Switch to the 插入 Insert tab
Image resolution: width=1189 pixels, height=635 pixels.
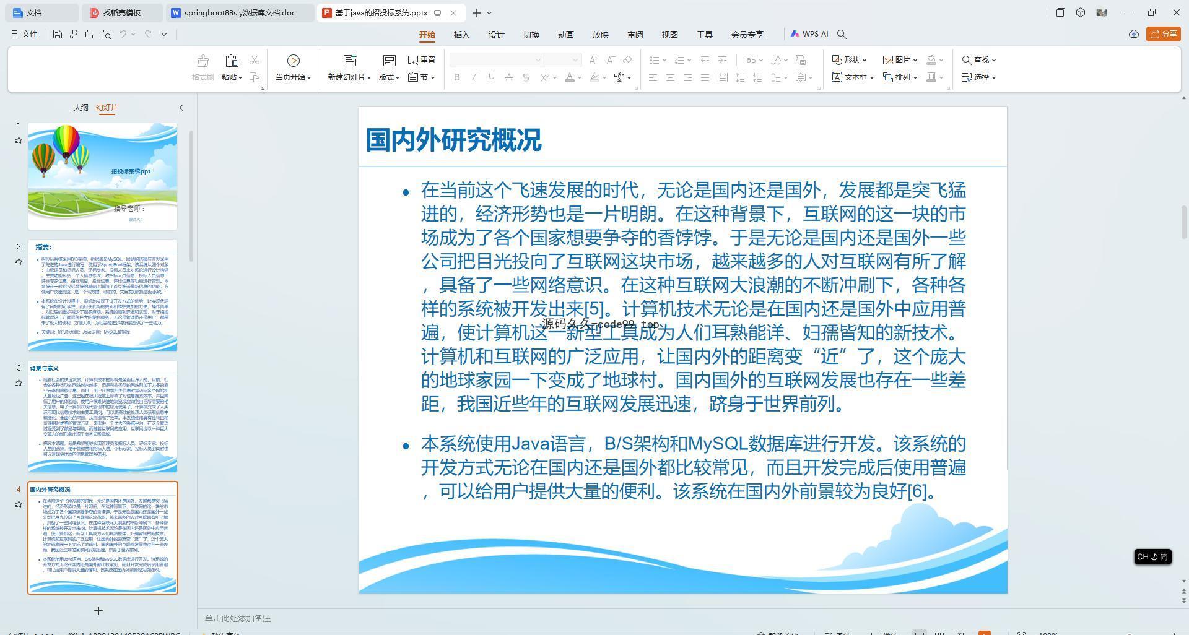coord(461,35)
